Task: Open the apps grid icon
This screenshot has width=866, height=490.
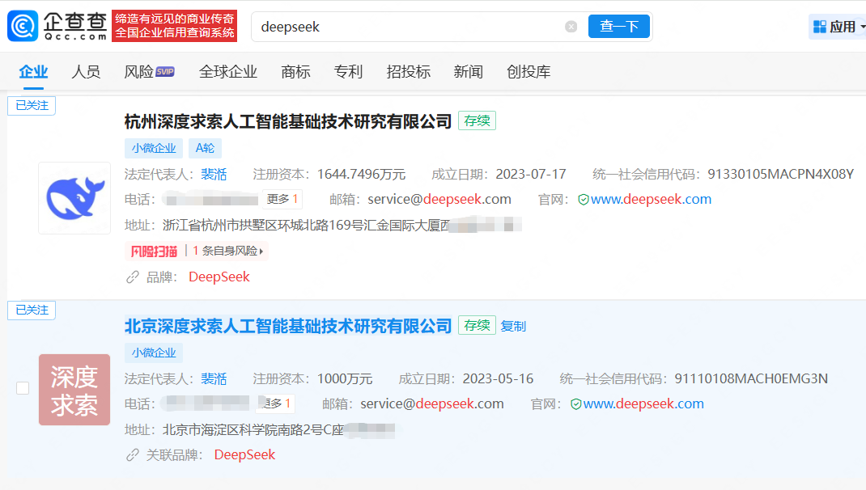Action: click(x=820, y=27)
